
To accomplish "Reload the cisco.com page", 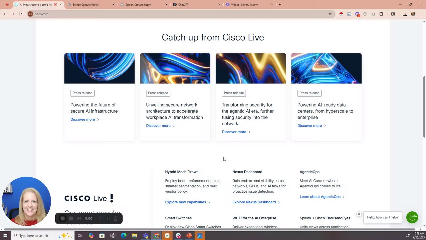I will 21,14.
